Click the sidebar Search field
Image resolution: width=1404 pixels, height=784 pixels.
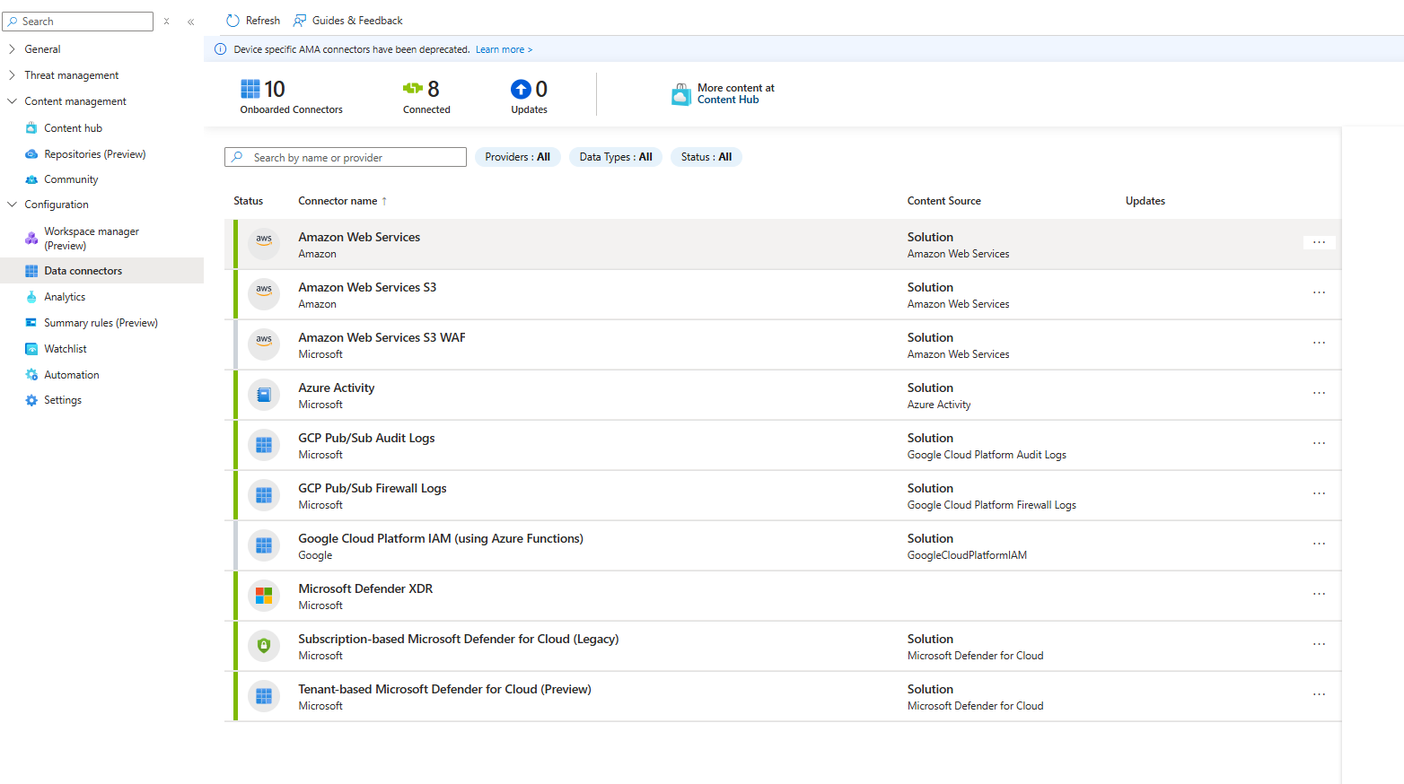coord(78,22)
